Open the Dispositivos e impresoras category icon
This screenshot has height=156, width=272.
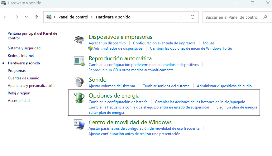79,40
